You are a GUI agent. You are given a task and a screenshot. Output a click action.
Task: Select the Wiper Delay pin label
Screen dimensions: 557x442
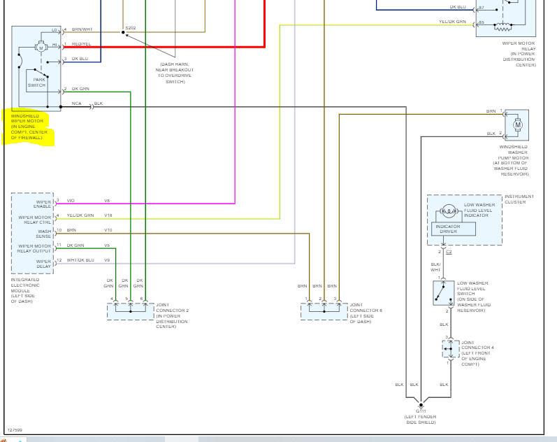[x=43, y=264]
